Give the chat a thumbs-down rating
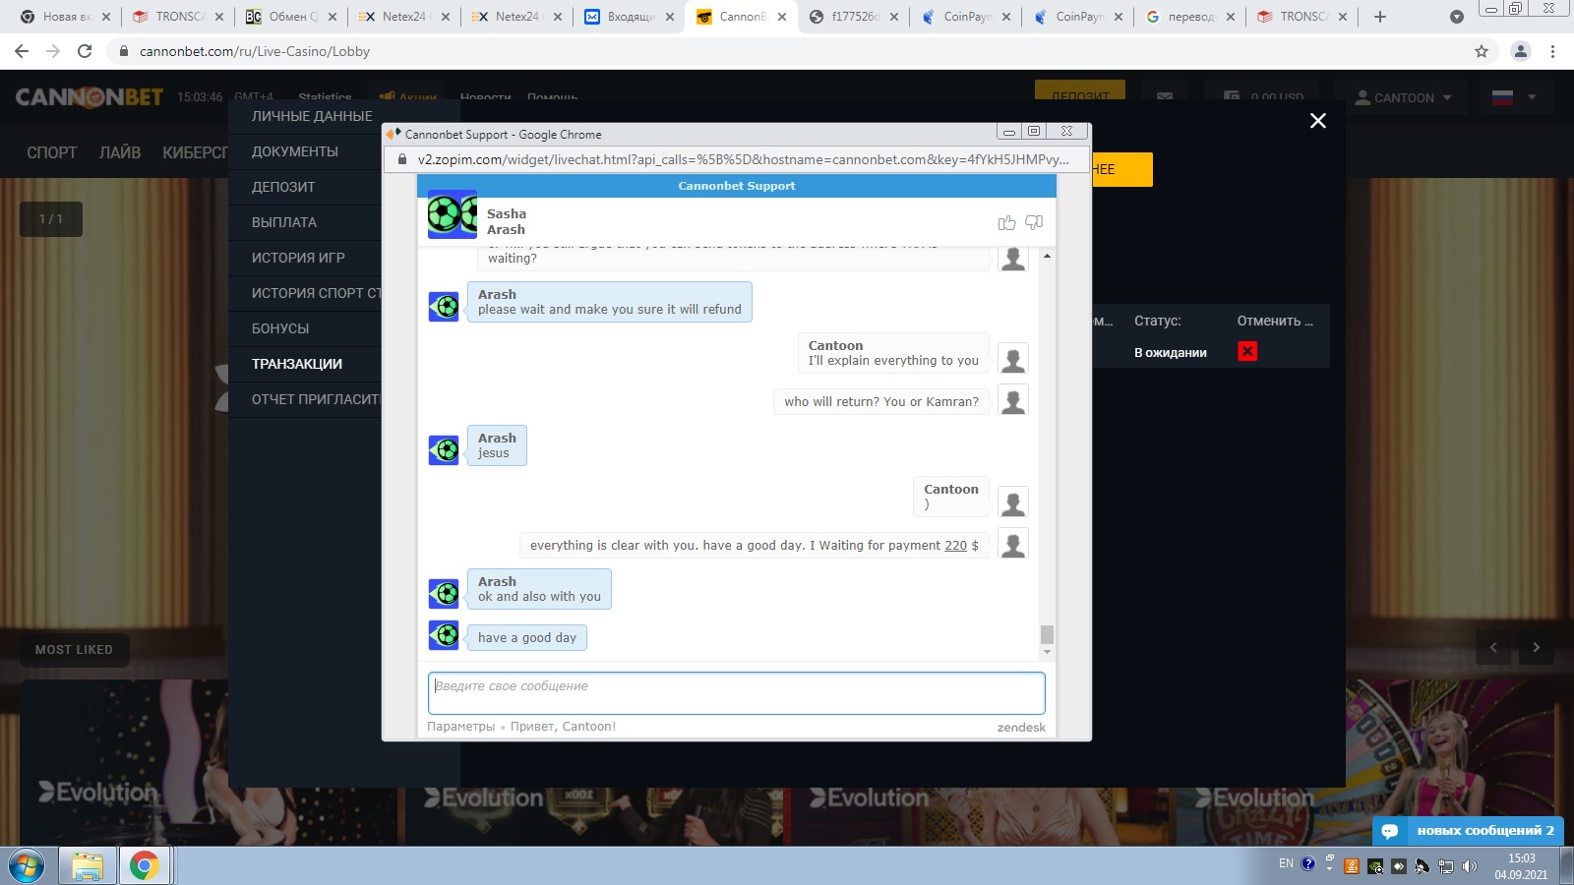The width and height of the screenshot is (1574, 885). click(x=1034, y=222)
